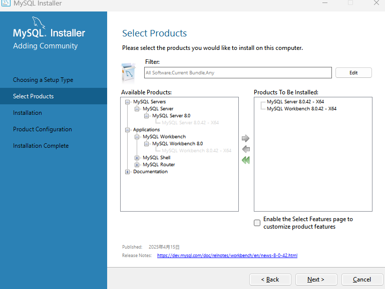Select greyed MySQL Workbench 8.0.42 - X64 available item
Image resolution: width=385 pixels, height=289 pixels.
click(x=196, y=151)
